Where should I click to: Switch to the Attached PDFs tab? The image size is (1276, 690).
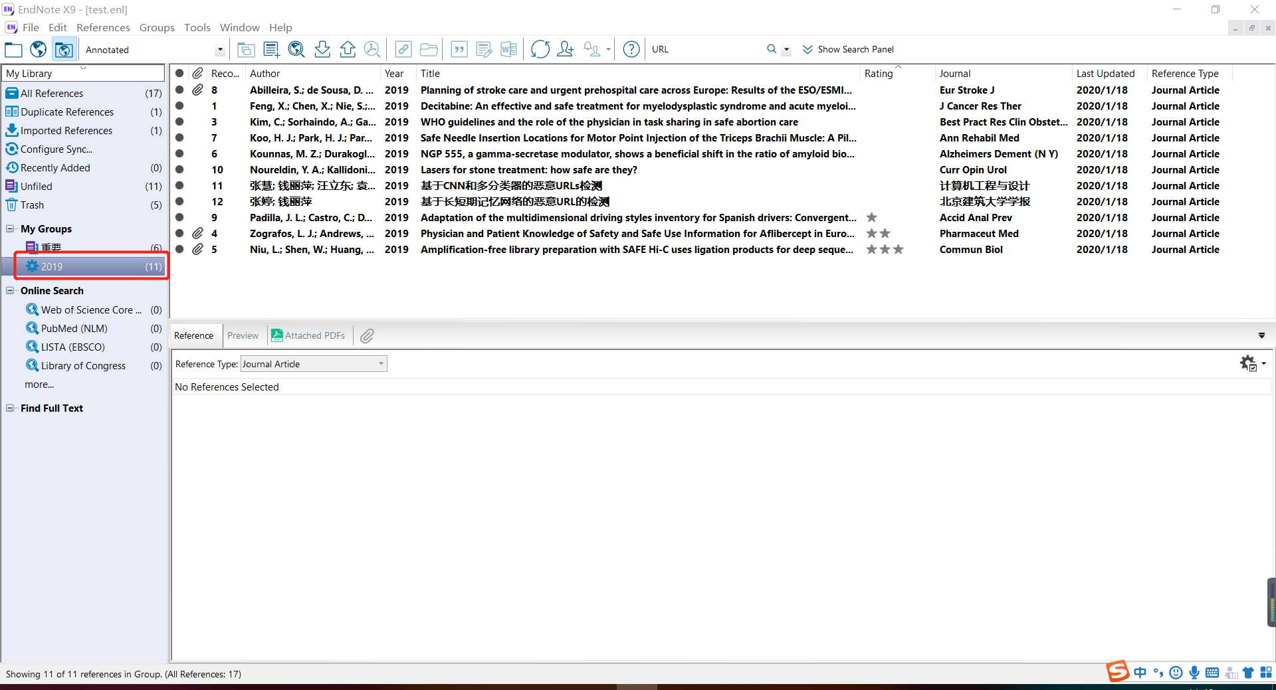click(308, 336)
